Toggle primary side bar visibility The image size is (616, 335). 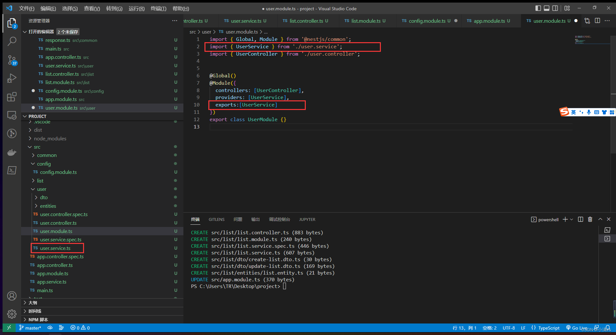(x=538, y=8)
